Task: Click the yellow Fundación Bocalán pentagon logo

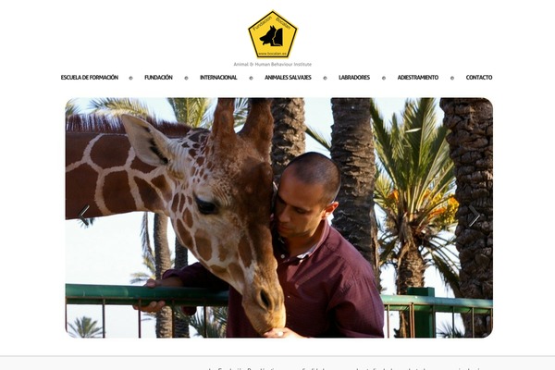Action: 273,35
